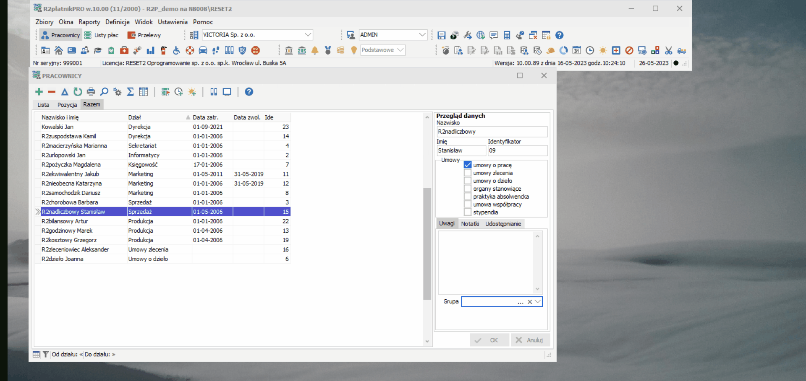The width and height of the screenshot is (806, 381).
Task: Click the blue car icon
Action: click(203, 50)
